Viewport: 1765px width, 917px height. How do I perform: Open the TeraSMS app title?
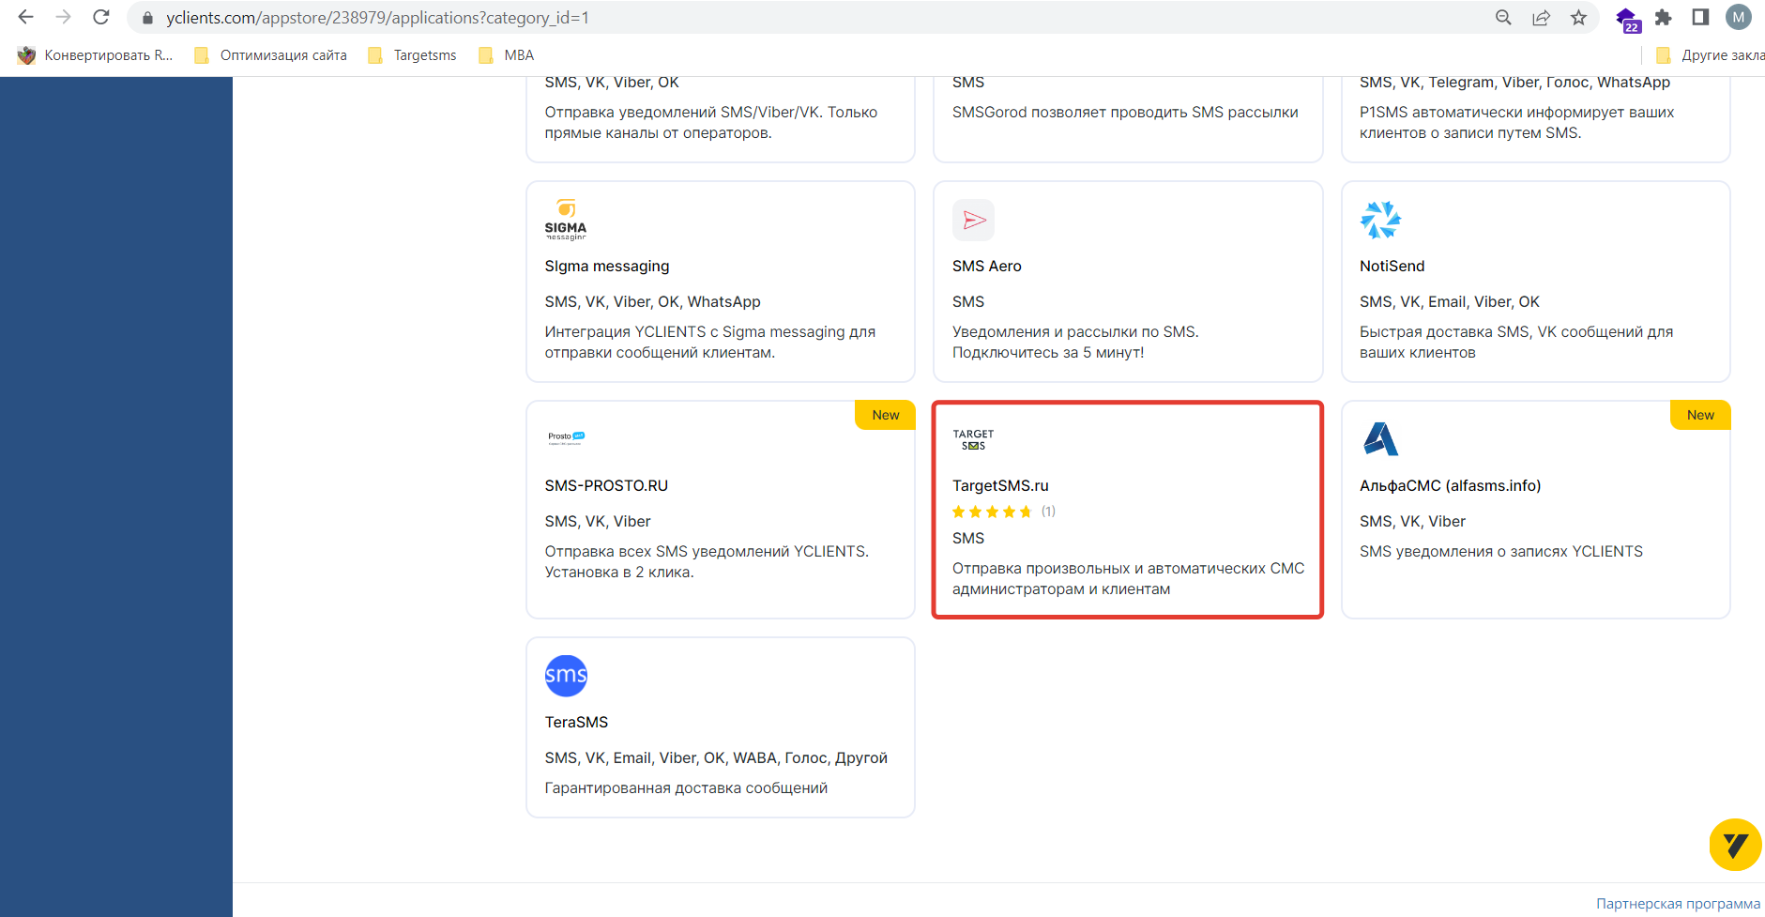click(576, 723)
